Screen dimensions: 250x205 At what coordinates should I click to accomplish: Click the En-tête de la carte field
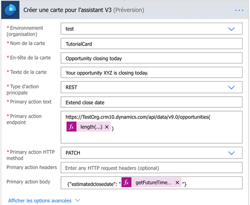(152, 58)
